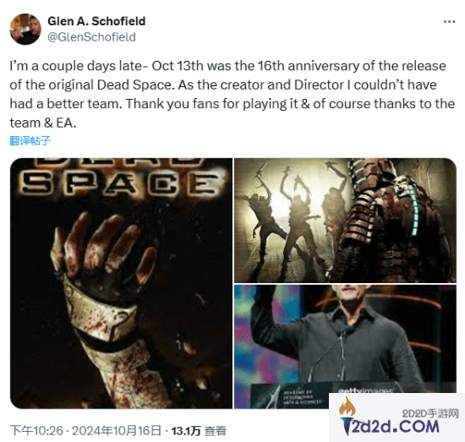
Task: Open the three-dot more options menu
Action: coord(449,22)
